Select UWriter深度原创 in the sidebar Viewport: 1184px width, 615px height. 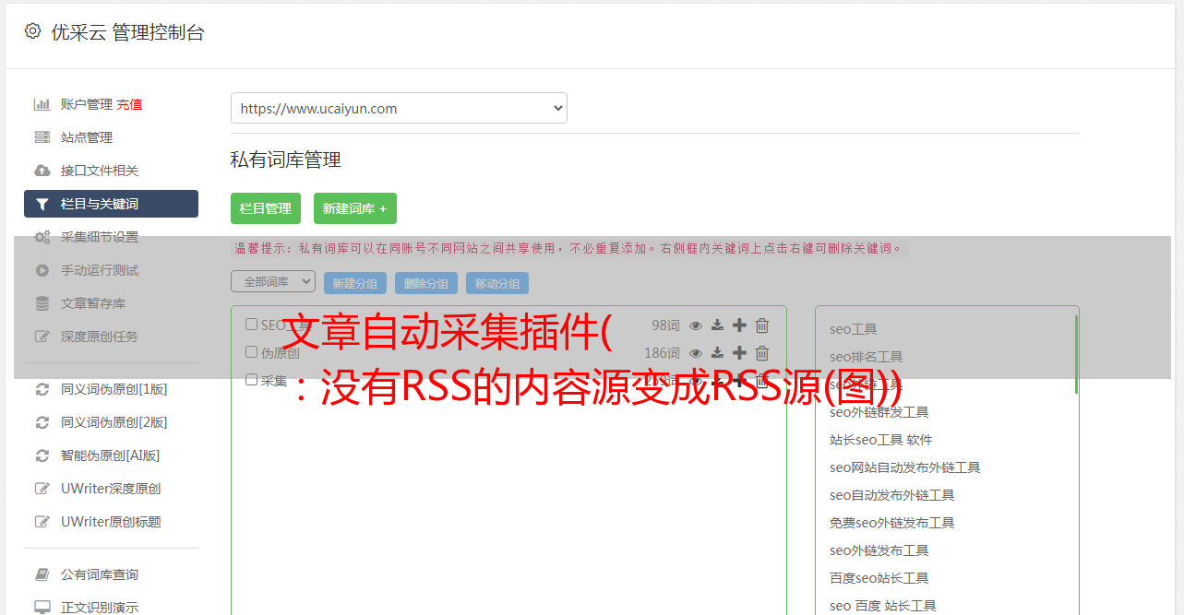tap(111, 489)
